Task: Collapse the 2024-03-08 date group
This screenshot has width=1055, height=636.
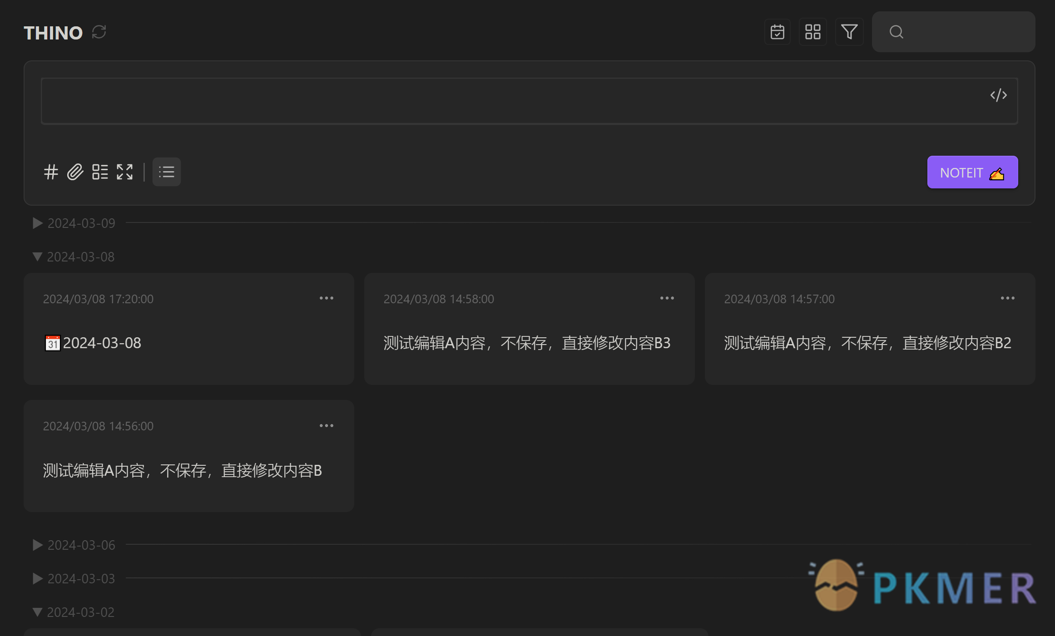Action: 36,257
